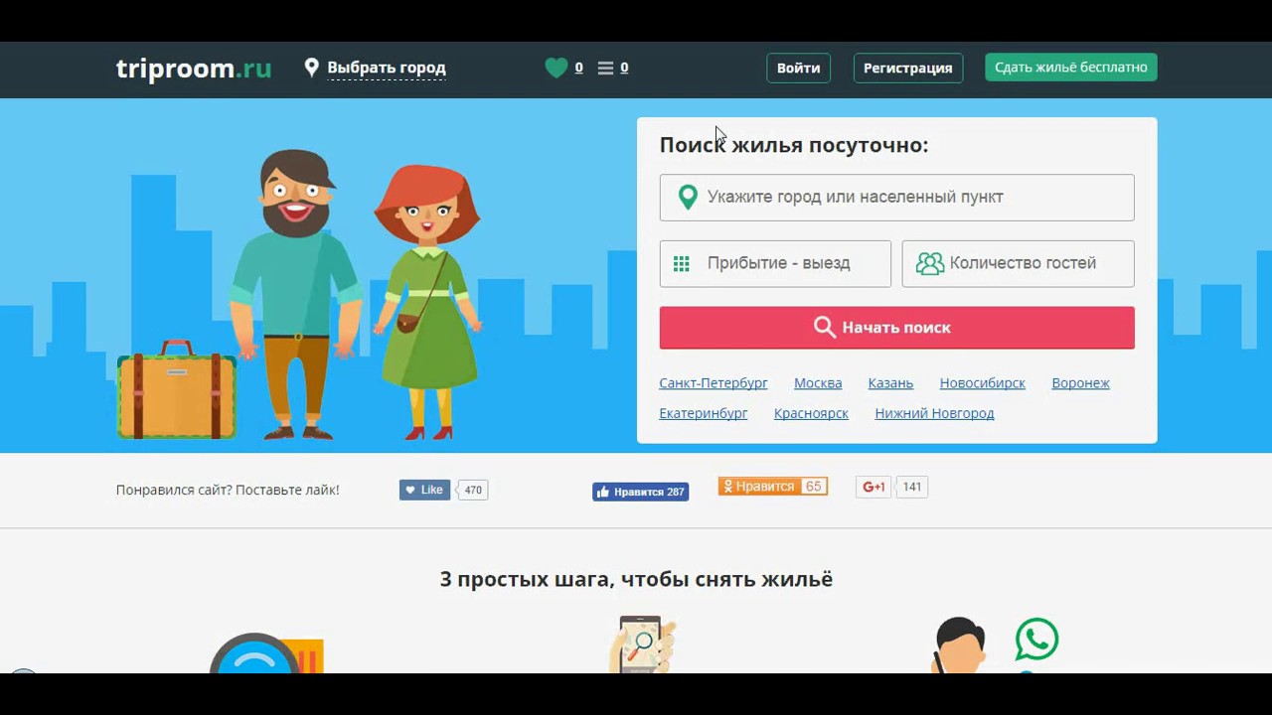The width and height of the screenshot is (1272, 715).
Task: Open the Выбрать город city selector
Action: click(387, 69)
